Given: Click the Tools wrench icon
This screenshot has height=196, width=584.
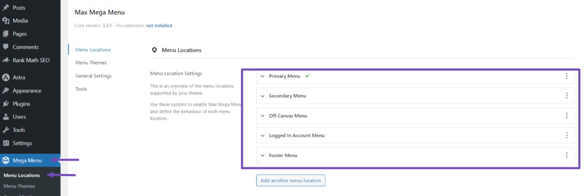Looking at the screenshot, I should (6, 130).
